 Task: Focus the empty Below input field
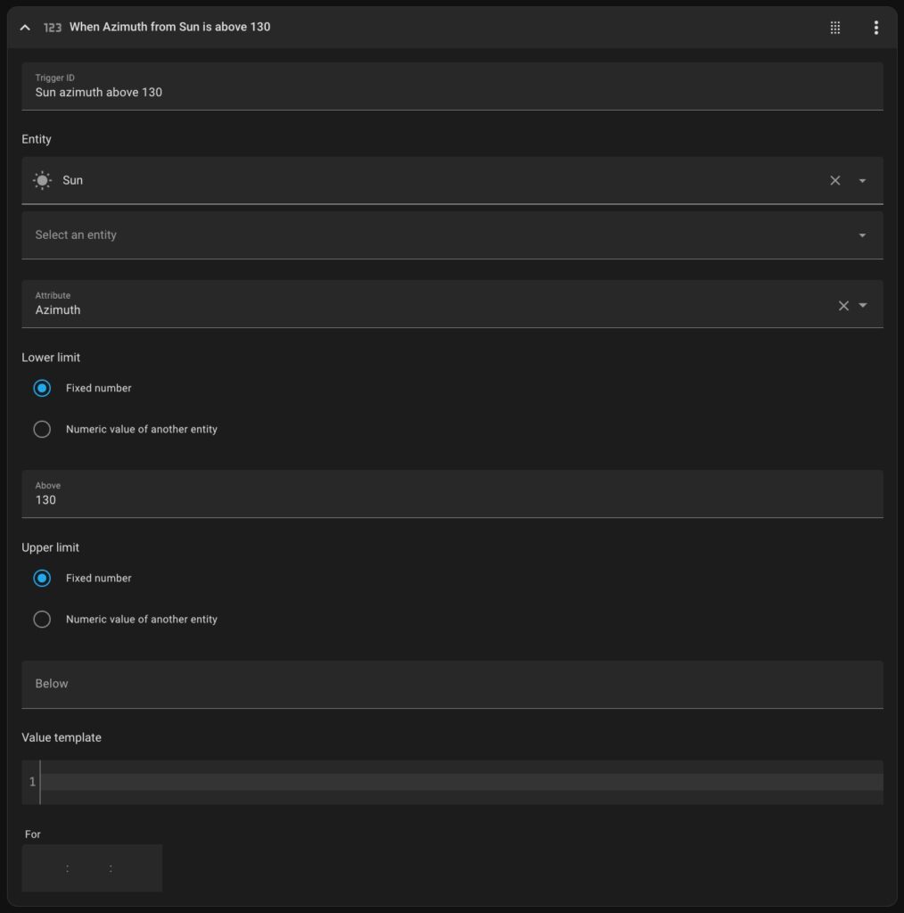tap(452, 684)
